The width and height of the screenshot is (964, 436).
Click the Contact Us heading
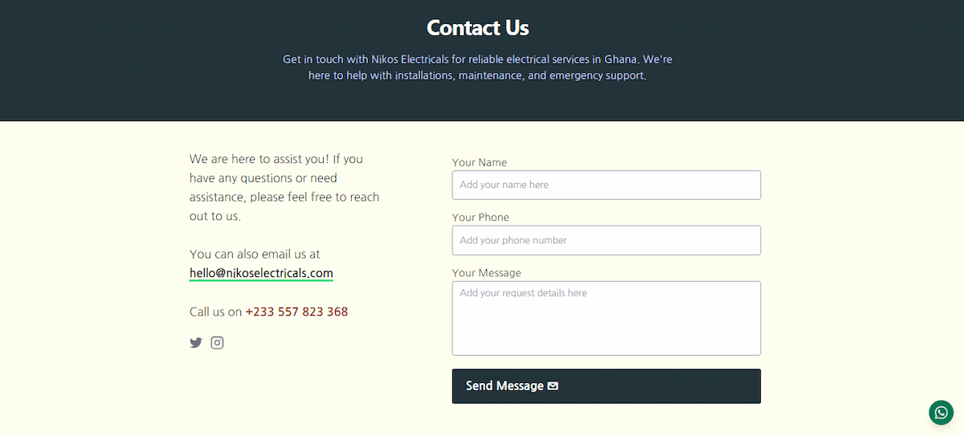tap(478, 28)
